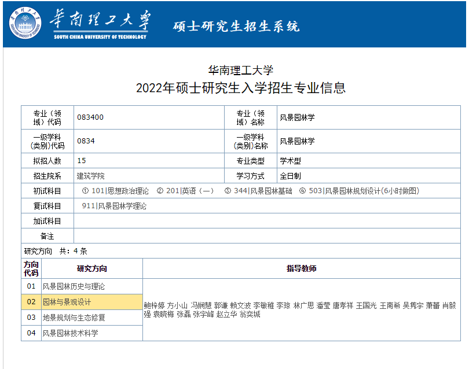Select the first-level discipline code 0834

86,141
